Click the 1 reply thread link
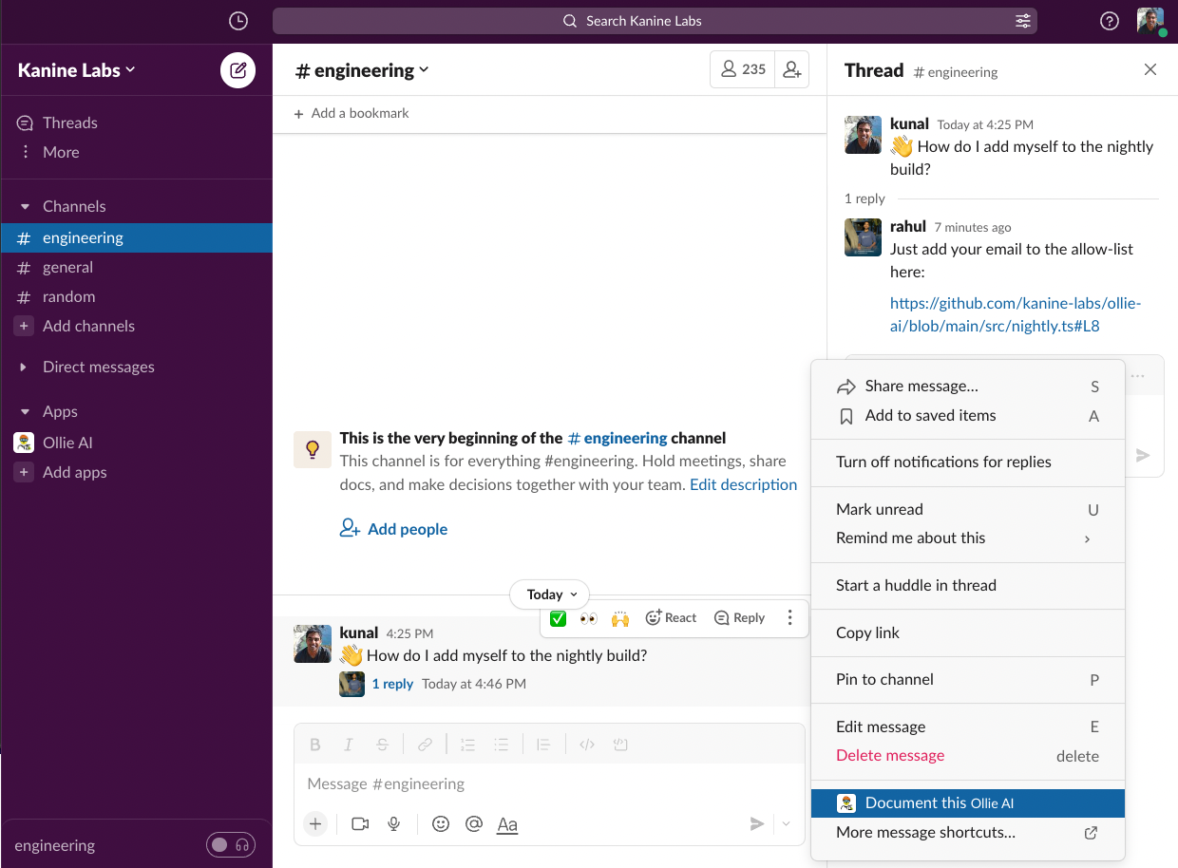The height and width of the screenshot is (868, 1178). [392, 684]
